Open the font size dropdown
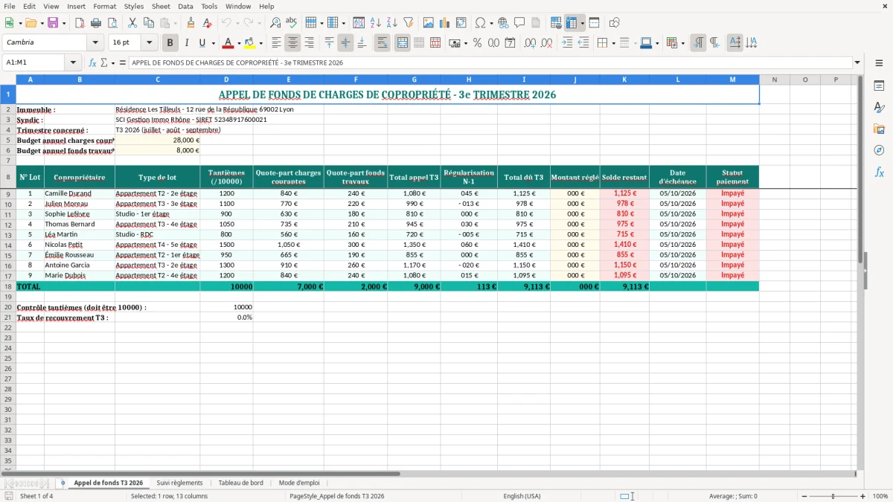This screenshot has width=893, height=502. [x=150, y=42]
